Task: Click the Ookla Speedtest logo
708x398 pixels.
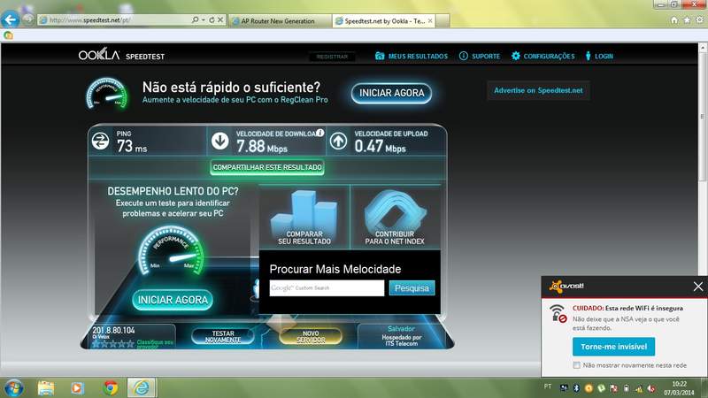Action: coord(121,55)
